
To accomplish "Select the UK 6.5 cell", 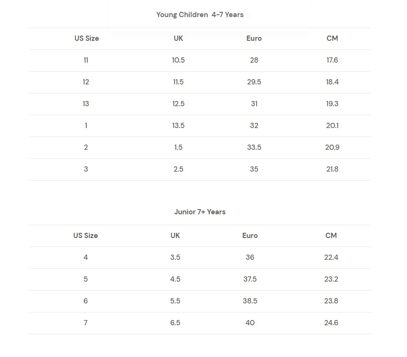I will [x=175, y=323].
